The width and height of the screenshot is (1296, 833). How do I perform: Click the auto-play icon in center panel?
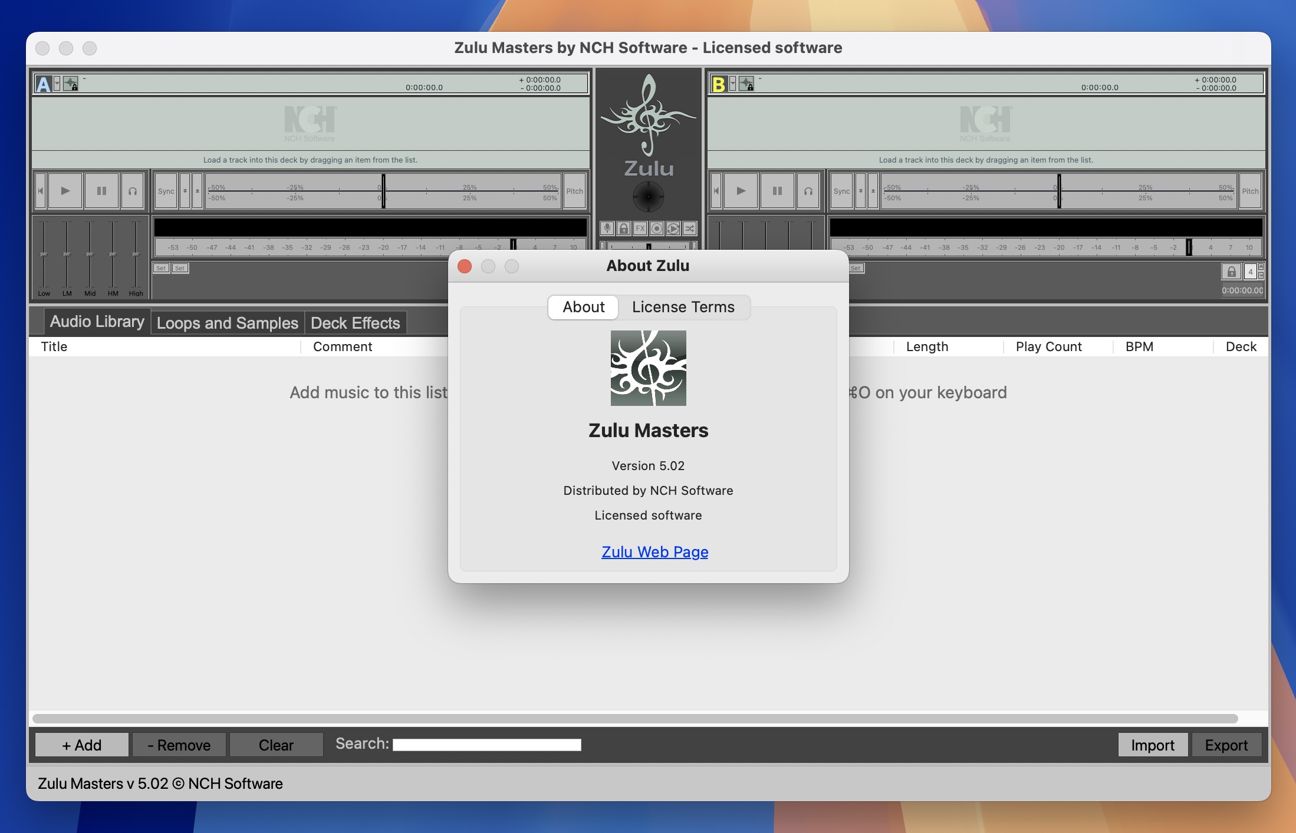point(673,228)
